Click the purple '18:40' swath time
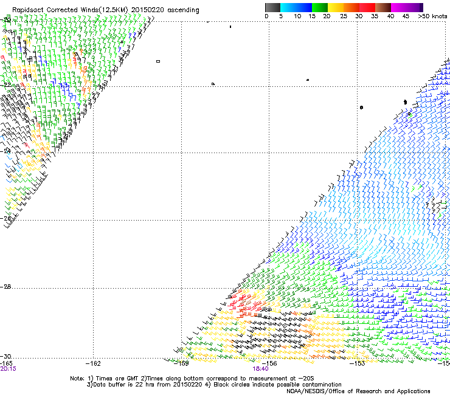 point(261,369)
